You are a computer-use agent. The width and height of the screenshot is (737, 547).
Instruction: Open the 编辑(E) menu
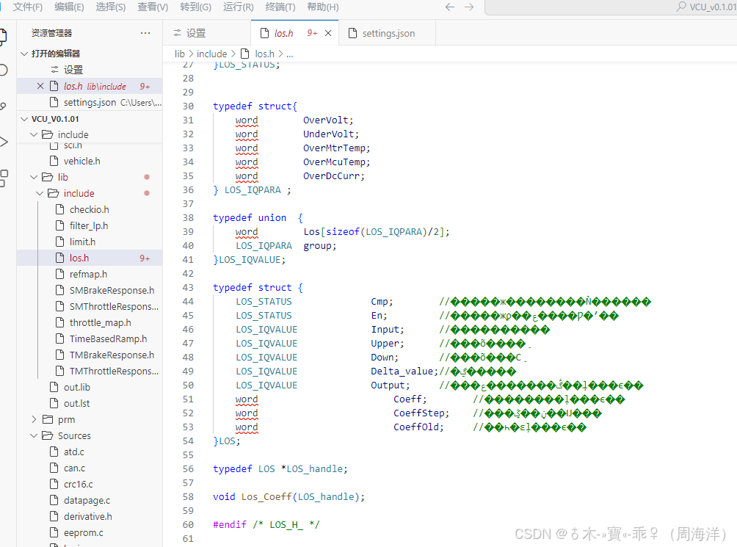[69, 7]
